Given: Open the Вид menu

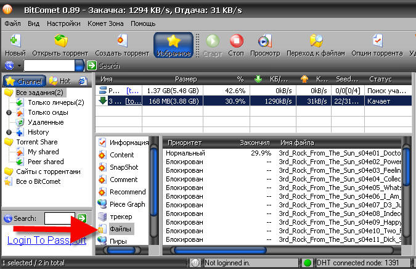Looking at the screenshot, I should click(34, 23).
